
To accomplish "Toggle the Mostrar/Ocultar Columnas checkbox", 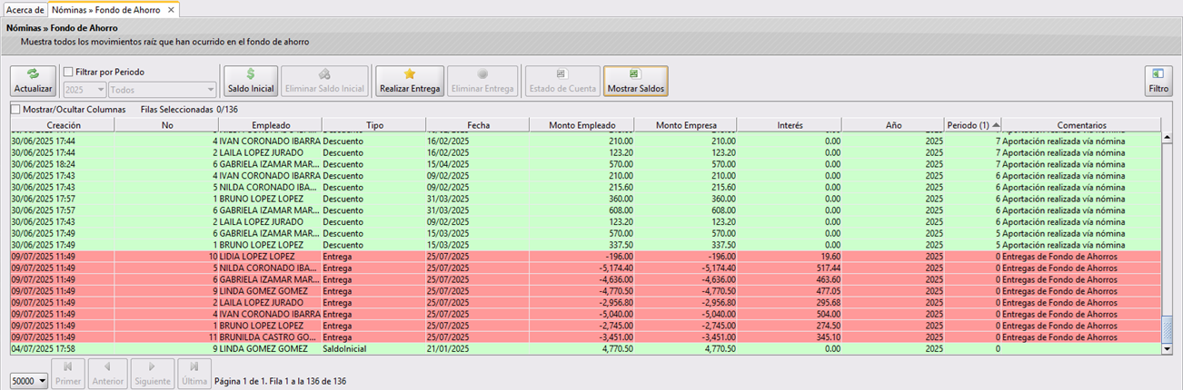I will (15, 109).
